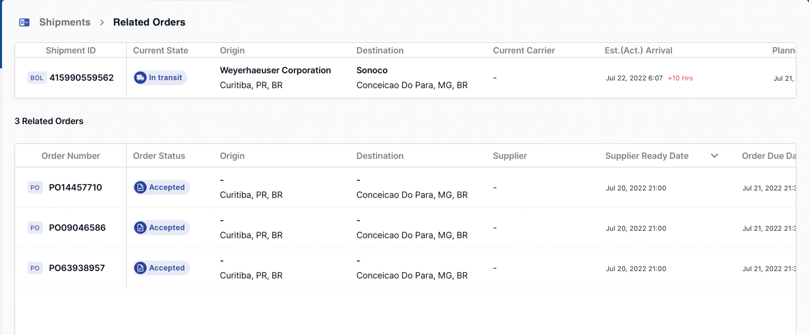Viewport: 809px width, 335px height.
Task: Click the PO tag next to PO14457710
Action: [x=35, y=187]
